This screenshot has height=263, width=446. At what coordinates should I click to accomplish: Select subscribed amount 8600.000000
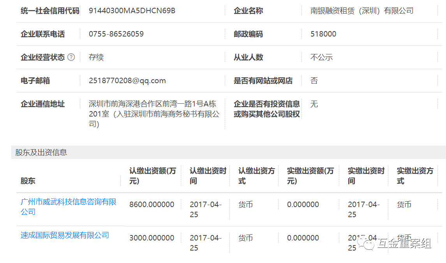tap(152, 205)
